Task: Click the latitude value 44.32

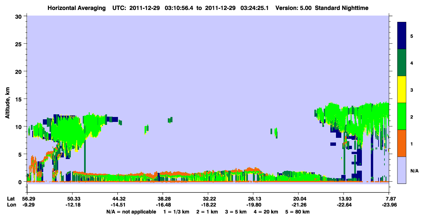Action: 118,198
